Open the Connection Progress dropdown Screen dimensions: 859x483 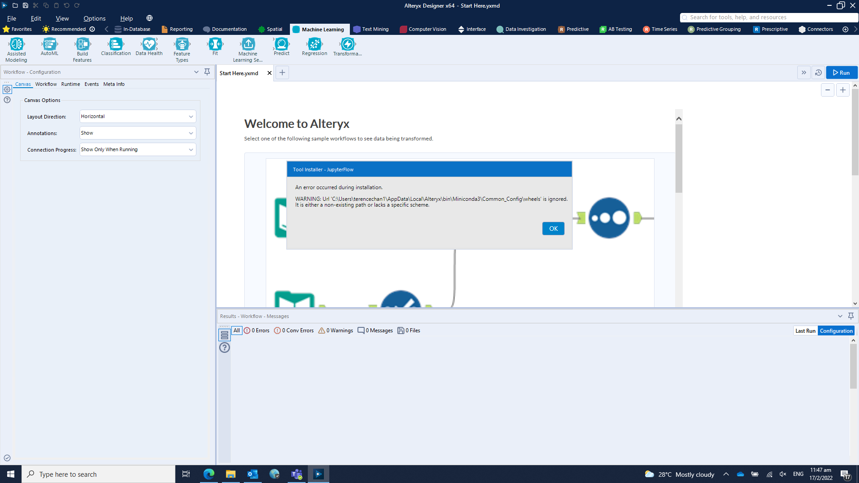137,149
